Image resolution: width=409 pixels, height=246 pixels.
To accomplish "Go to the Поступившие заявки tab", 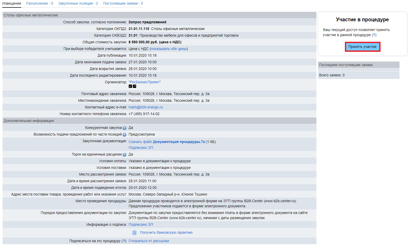I will tap(123, 4).
